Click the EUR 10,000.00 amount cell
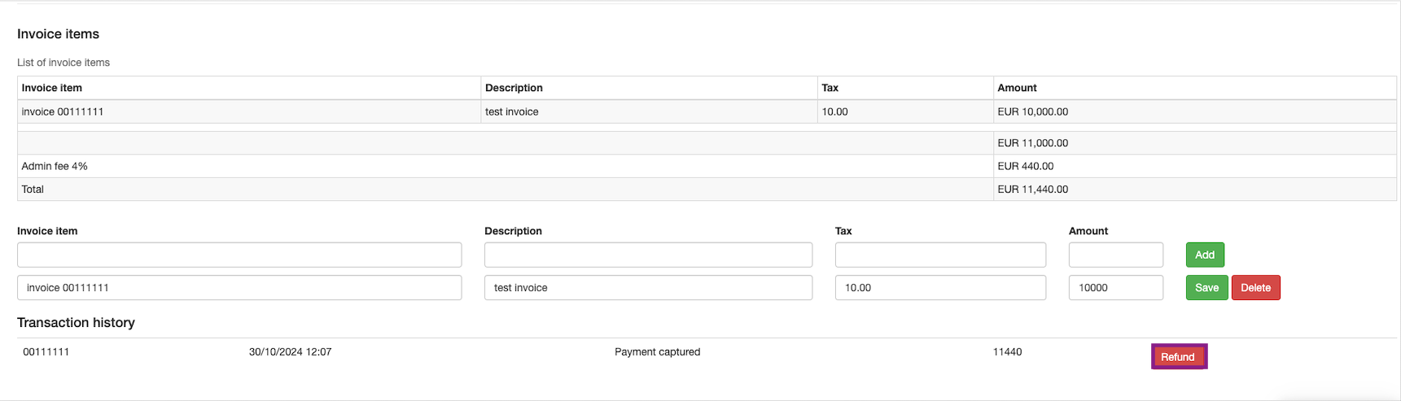Image resolution: width=1401 pixels, height=401 pixels. point(1032,112)
